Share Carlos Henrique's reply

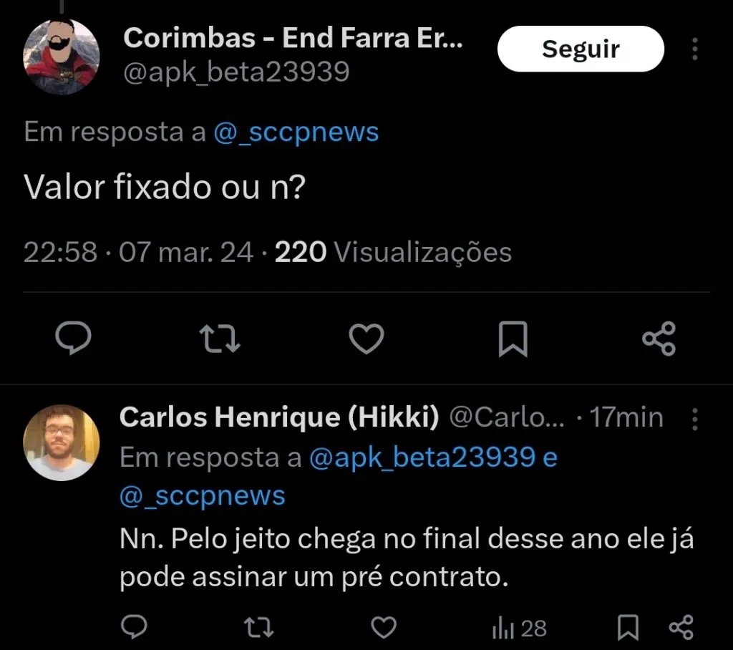pos(680,628)
